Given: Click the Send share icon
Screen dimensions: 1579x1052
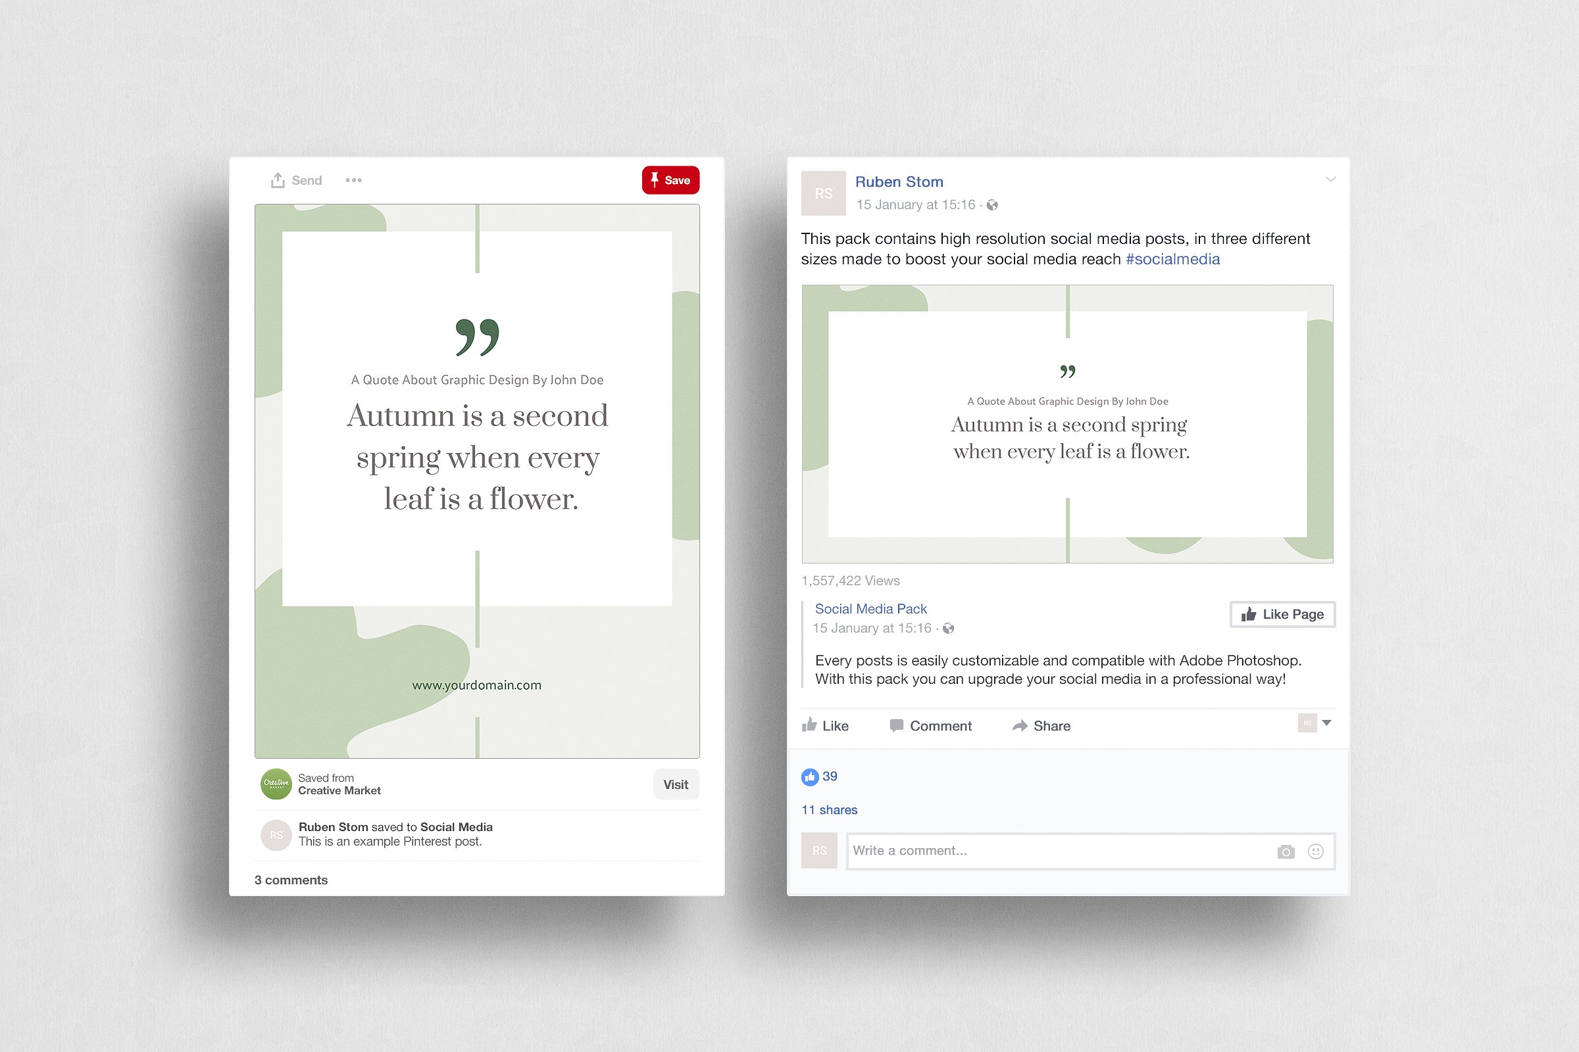Looking at the screenshot, I should tap(277, 180).
